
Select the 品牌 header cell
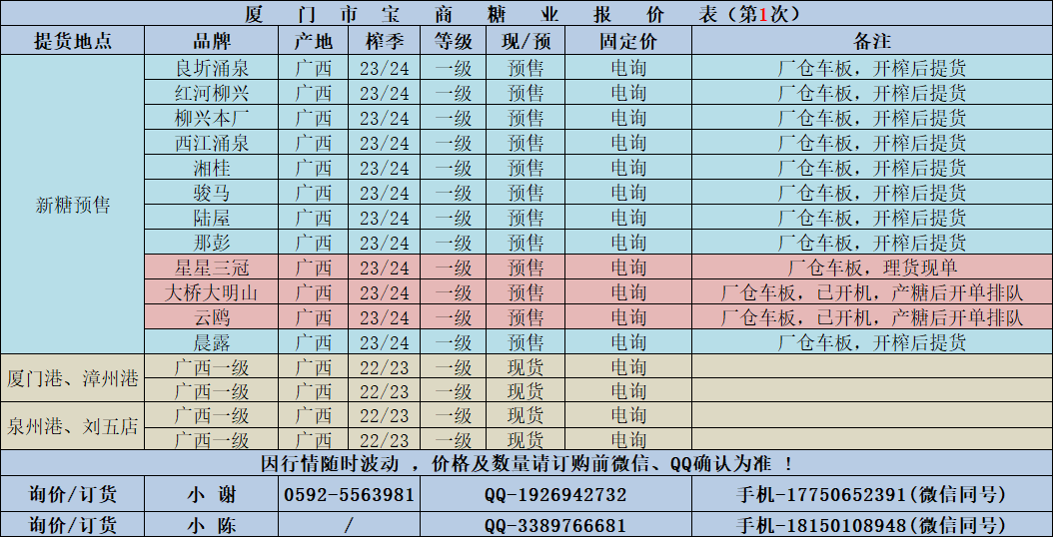pos(211,42)
